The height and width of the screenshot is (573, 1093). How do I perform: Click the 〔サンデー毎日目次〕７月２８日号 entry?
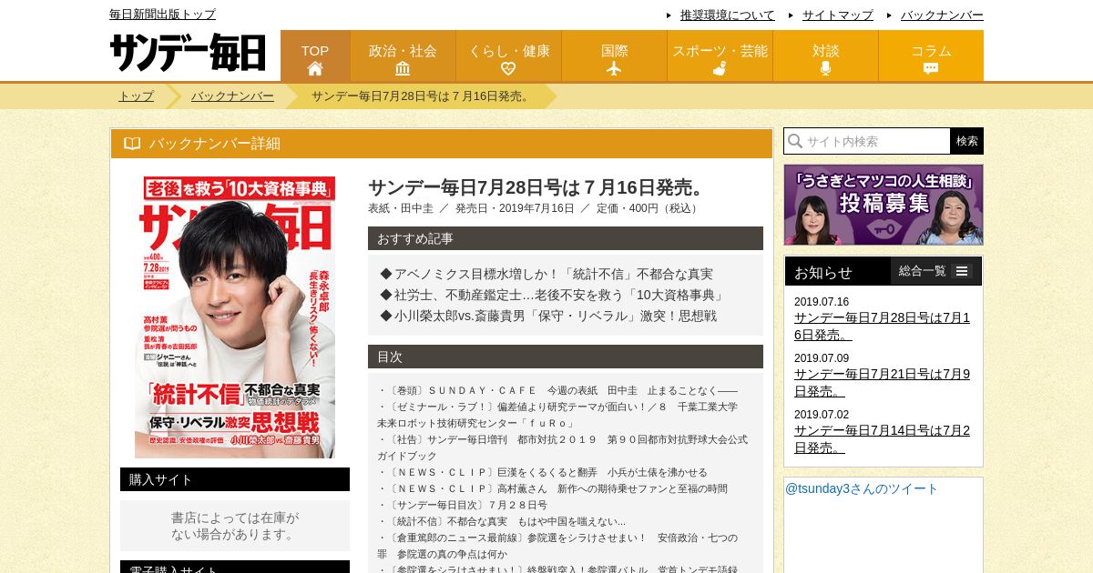coord(463,505)
